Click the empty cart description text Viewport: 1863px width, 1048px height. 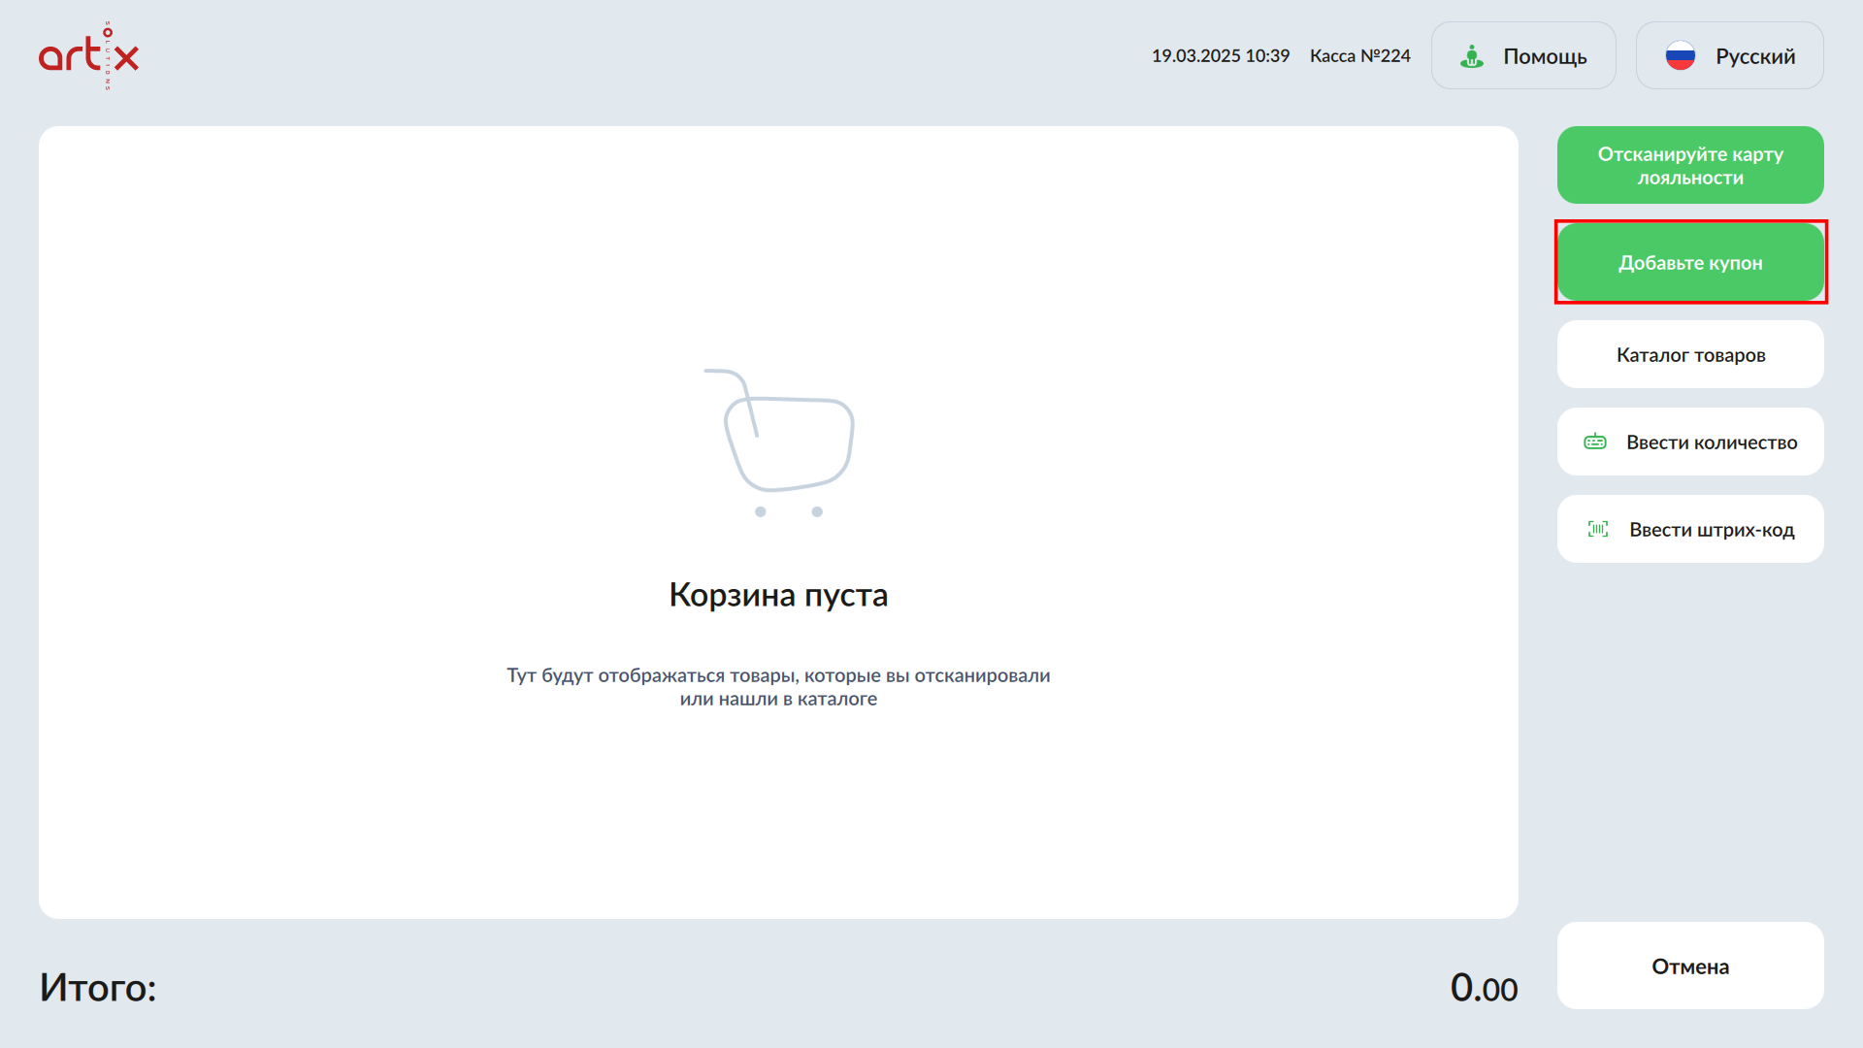[778, 687]
